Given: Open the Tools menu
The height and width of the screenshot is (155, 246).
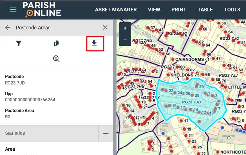Looking at the screenshot, I should point(232,10).
